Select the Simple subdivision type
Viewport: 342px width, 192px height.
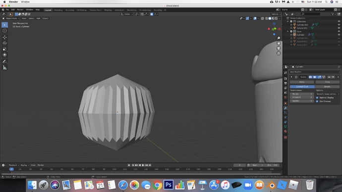click(327, 87)
